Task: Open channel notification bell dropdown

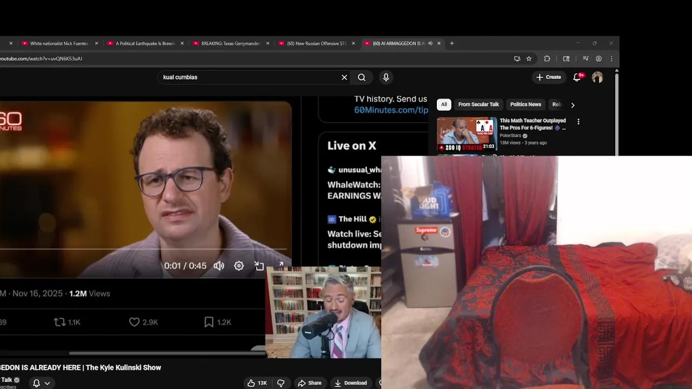Action: (x=41, y=383)
